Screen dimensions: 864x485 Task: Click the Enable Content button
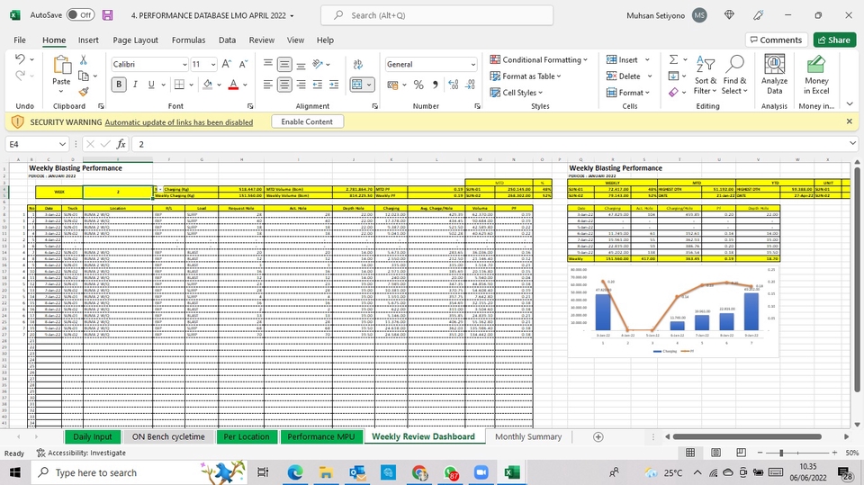pos(307,121)
